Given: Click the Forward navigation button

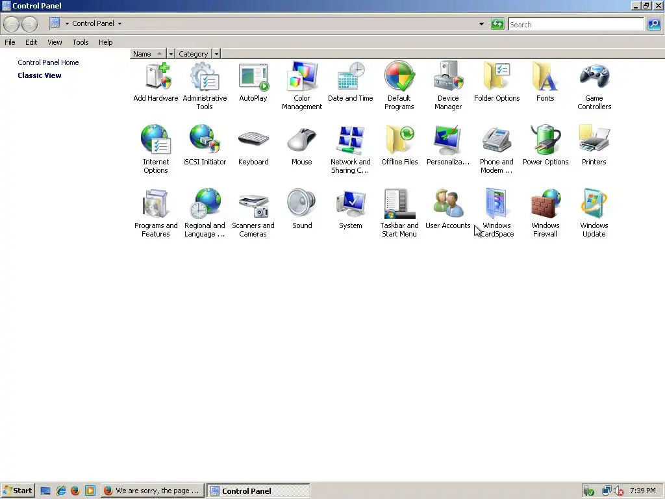Looking at the screenshot, I should coord(29,24).
